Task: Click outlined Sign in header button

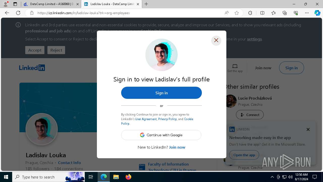Action: (291, 68)
